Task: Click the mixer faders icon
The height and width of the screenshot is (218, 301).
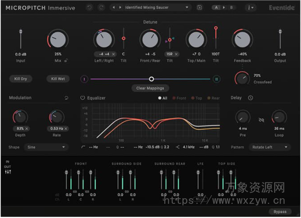Action: tap(8, 172)
